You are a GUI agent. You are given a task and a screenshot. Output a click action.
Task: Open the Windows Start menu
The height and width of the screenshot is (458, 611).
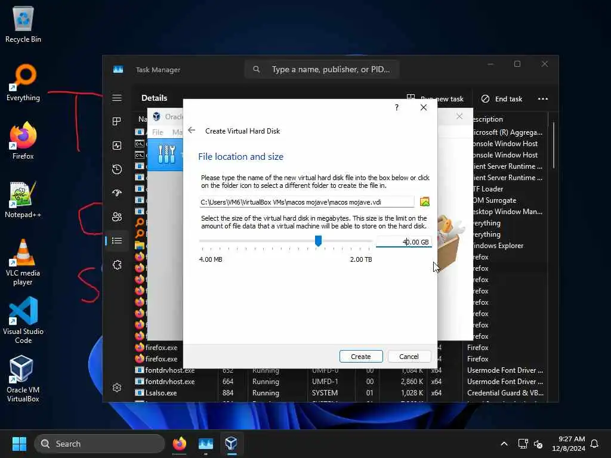(19, 444)
